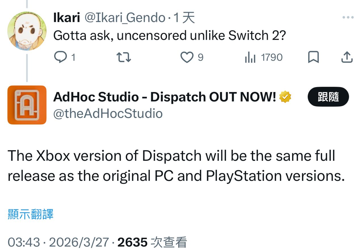Open the Ikari display name
363x252 pixels.
click(x=66, y=18)
